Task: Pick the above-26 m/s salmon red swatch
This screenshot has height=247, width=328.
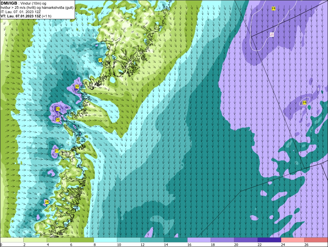Action: (316, 240)
